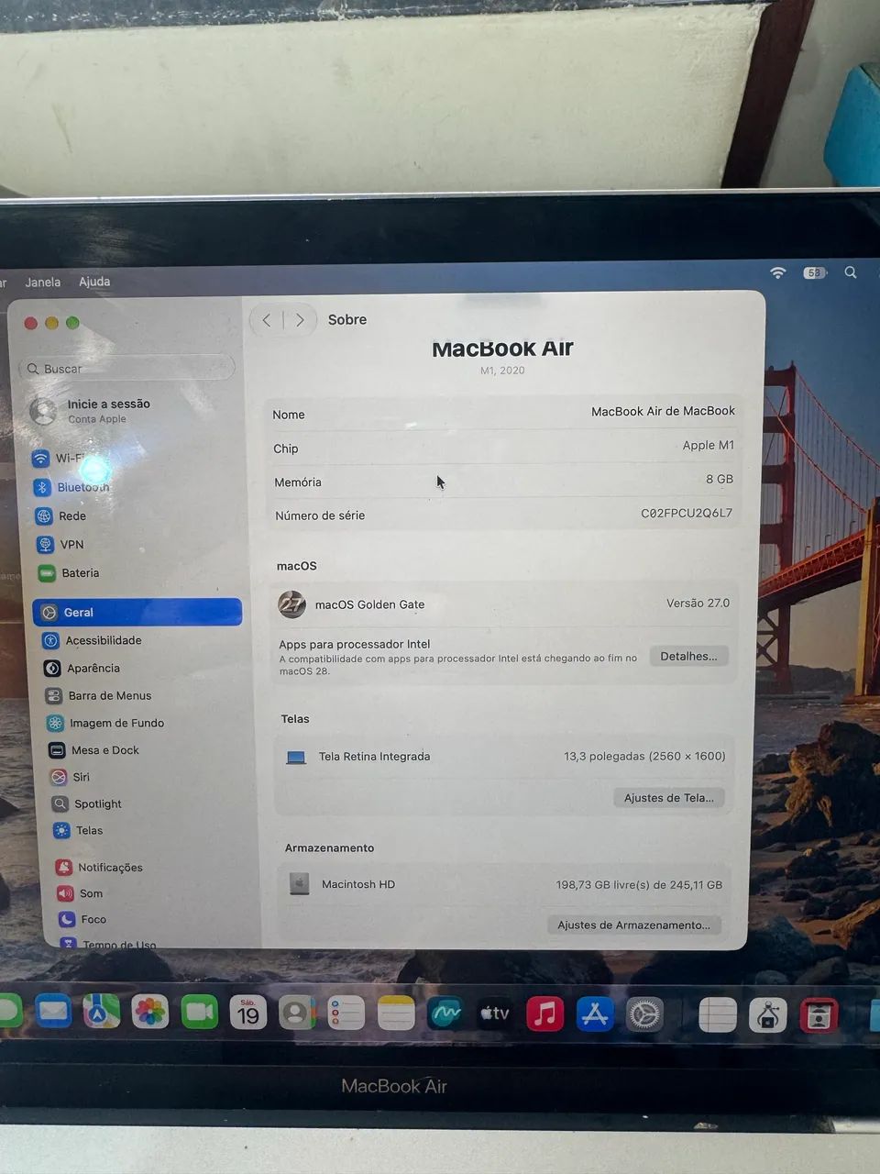Open Aparência settings
The height and width of the screenshot is (1174, 880).
82,669
